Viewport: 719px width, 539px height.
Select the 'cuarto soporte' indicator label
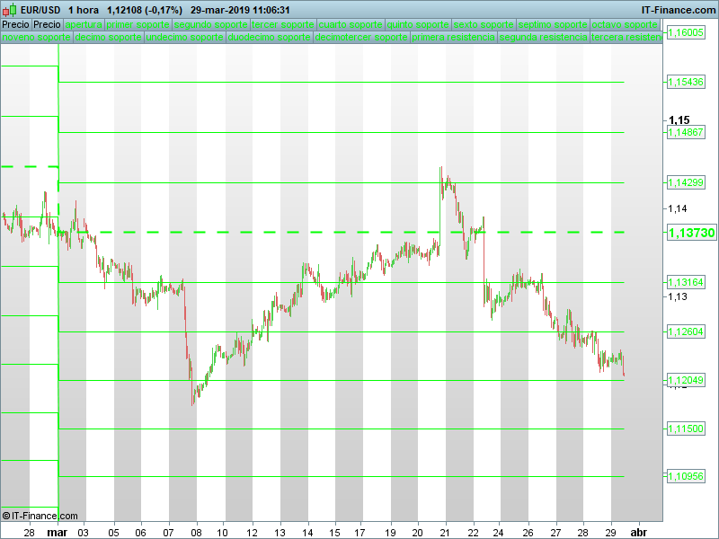click(x=350, y=24)
